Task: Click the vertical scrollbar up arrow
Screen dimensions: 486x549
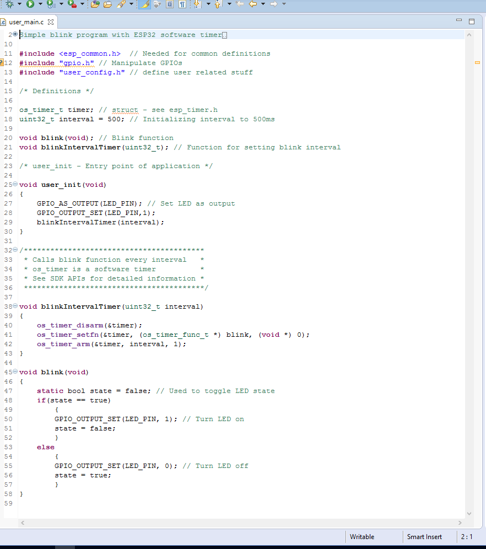Action: click(x=469, y=35)
